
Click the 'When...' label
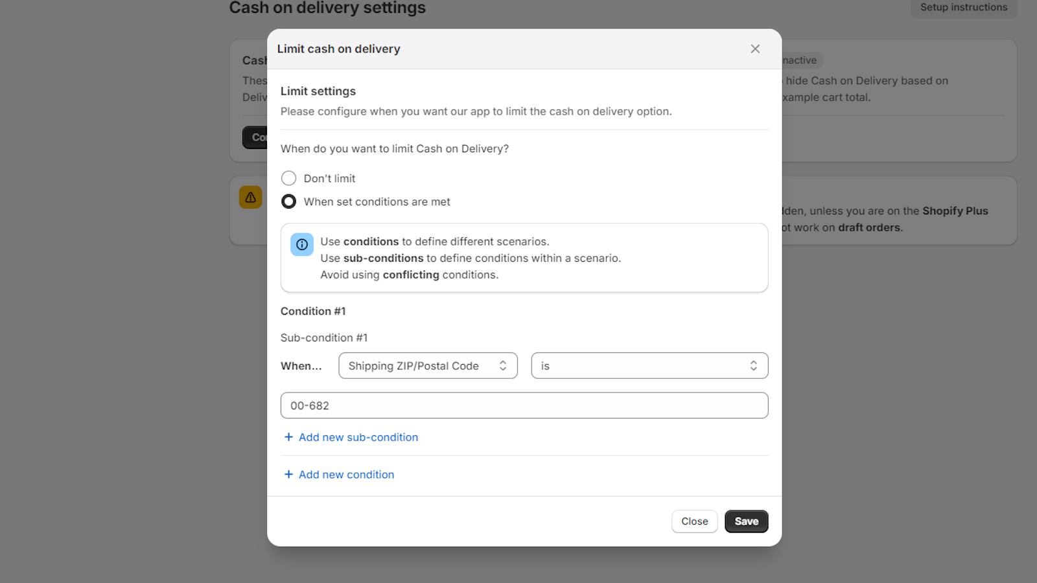point(301,366)
